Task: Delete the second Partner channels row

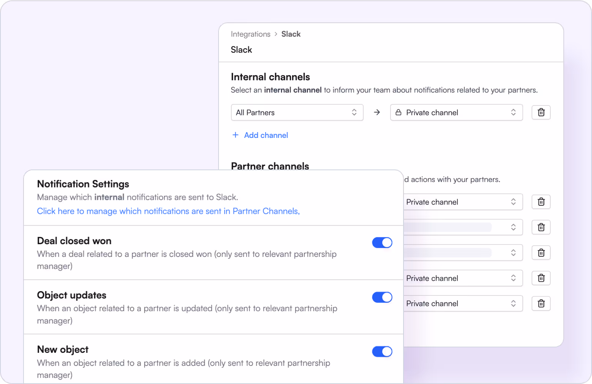Action: click(541, 227)
